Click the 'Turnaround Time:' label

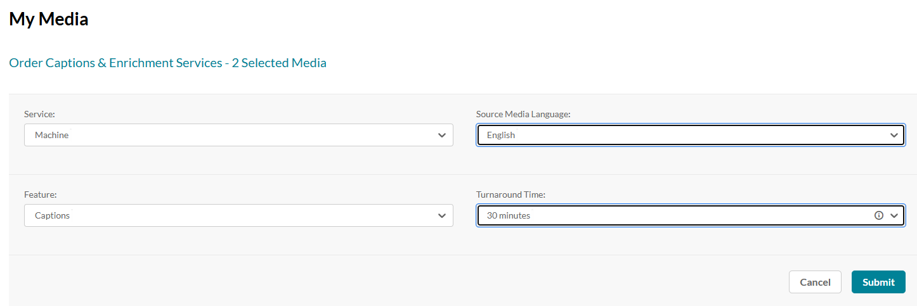tap(511, 194)
